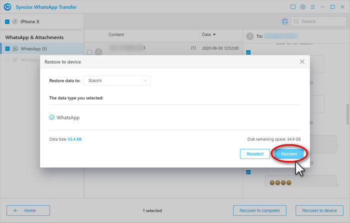Click the search magnifier icon
Image resolution: width=350 pixels, height=223 pixels.
[296, 21]
